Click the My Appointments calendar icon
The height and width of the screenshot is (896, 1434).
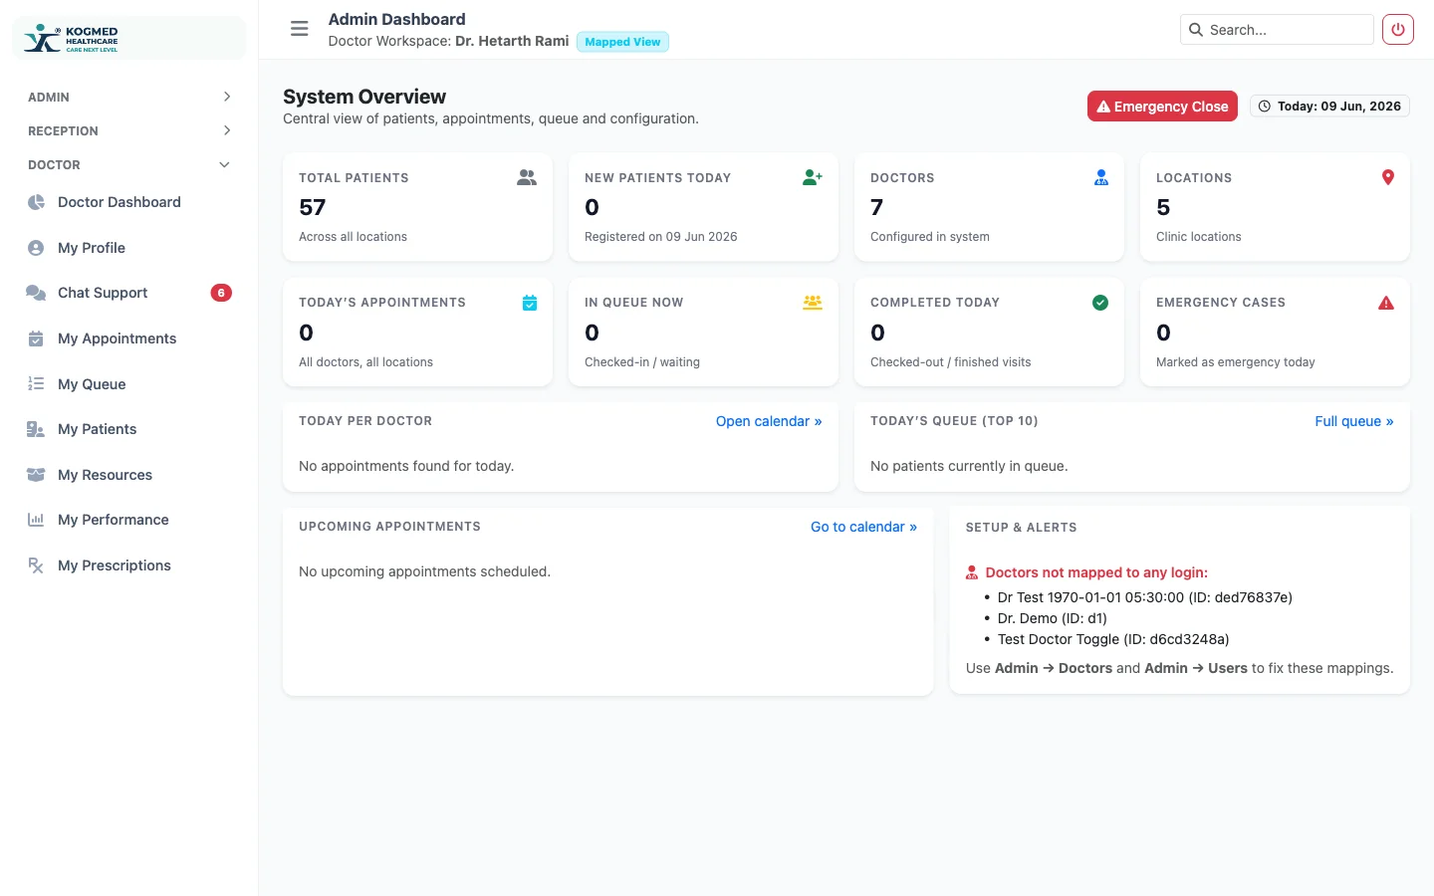(x=36, y=338)
